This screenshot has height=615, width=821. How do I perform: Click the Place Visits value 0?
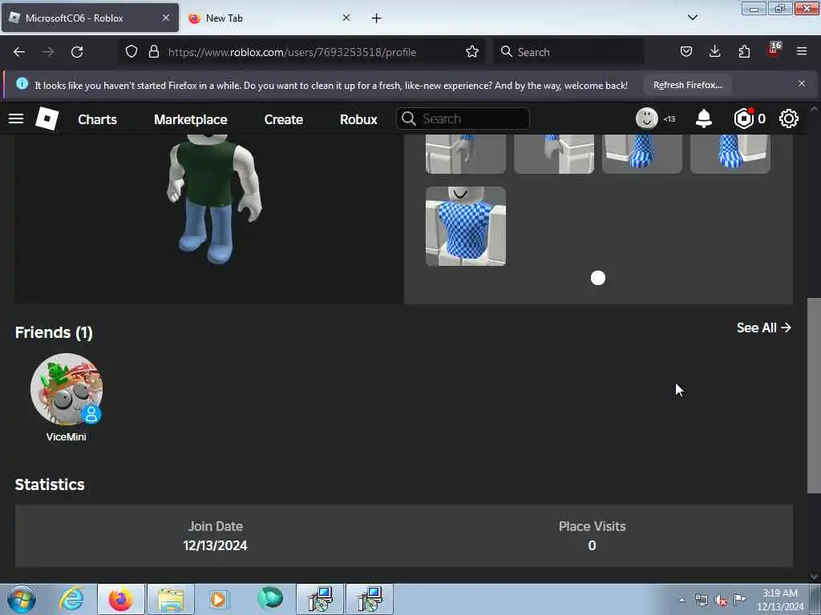[x=592, y=545]
